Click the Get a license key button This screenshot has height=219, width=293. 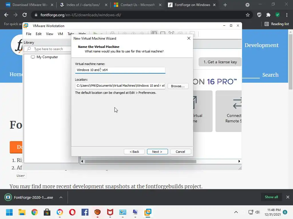[x=220, y=62]
